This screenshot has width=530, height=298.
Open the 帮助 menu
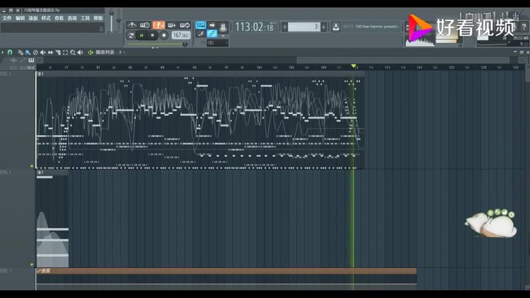pos(98,19)
